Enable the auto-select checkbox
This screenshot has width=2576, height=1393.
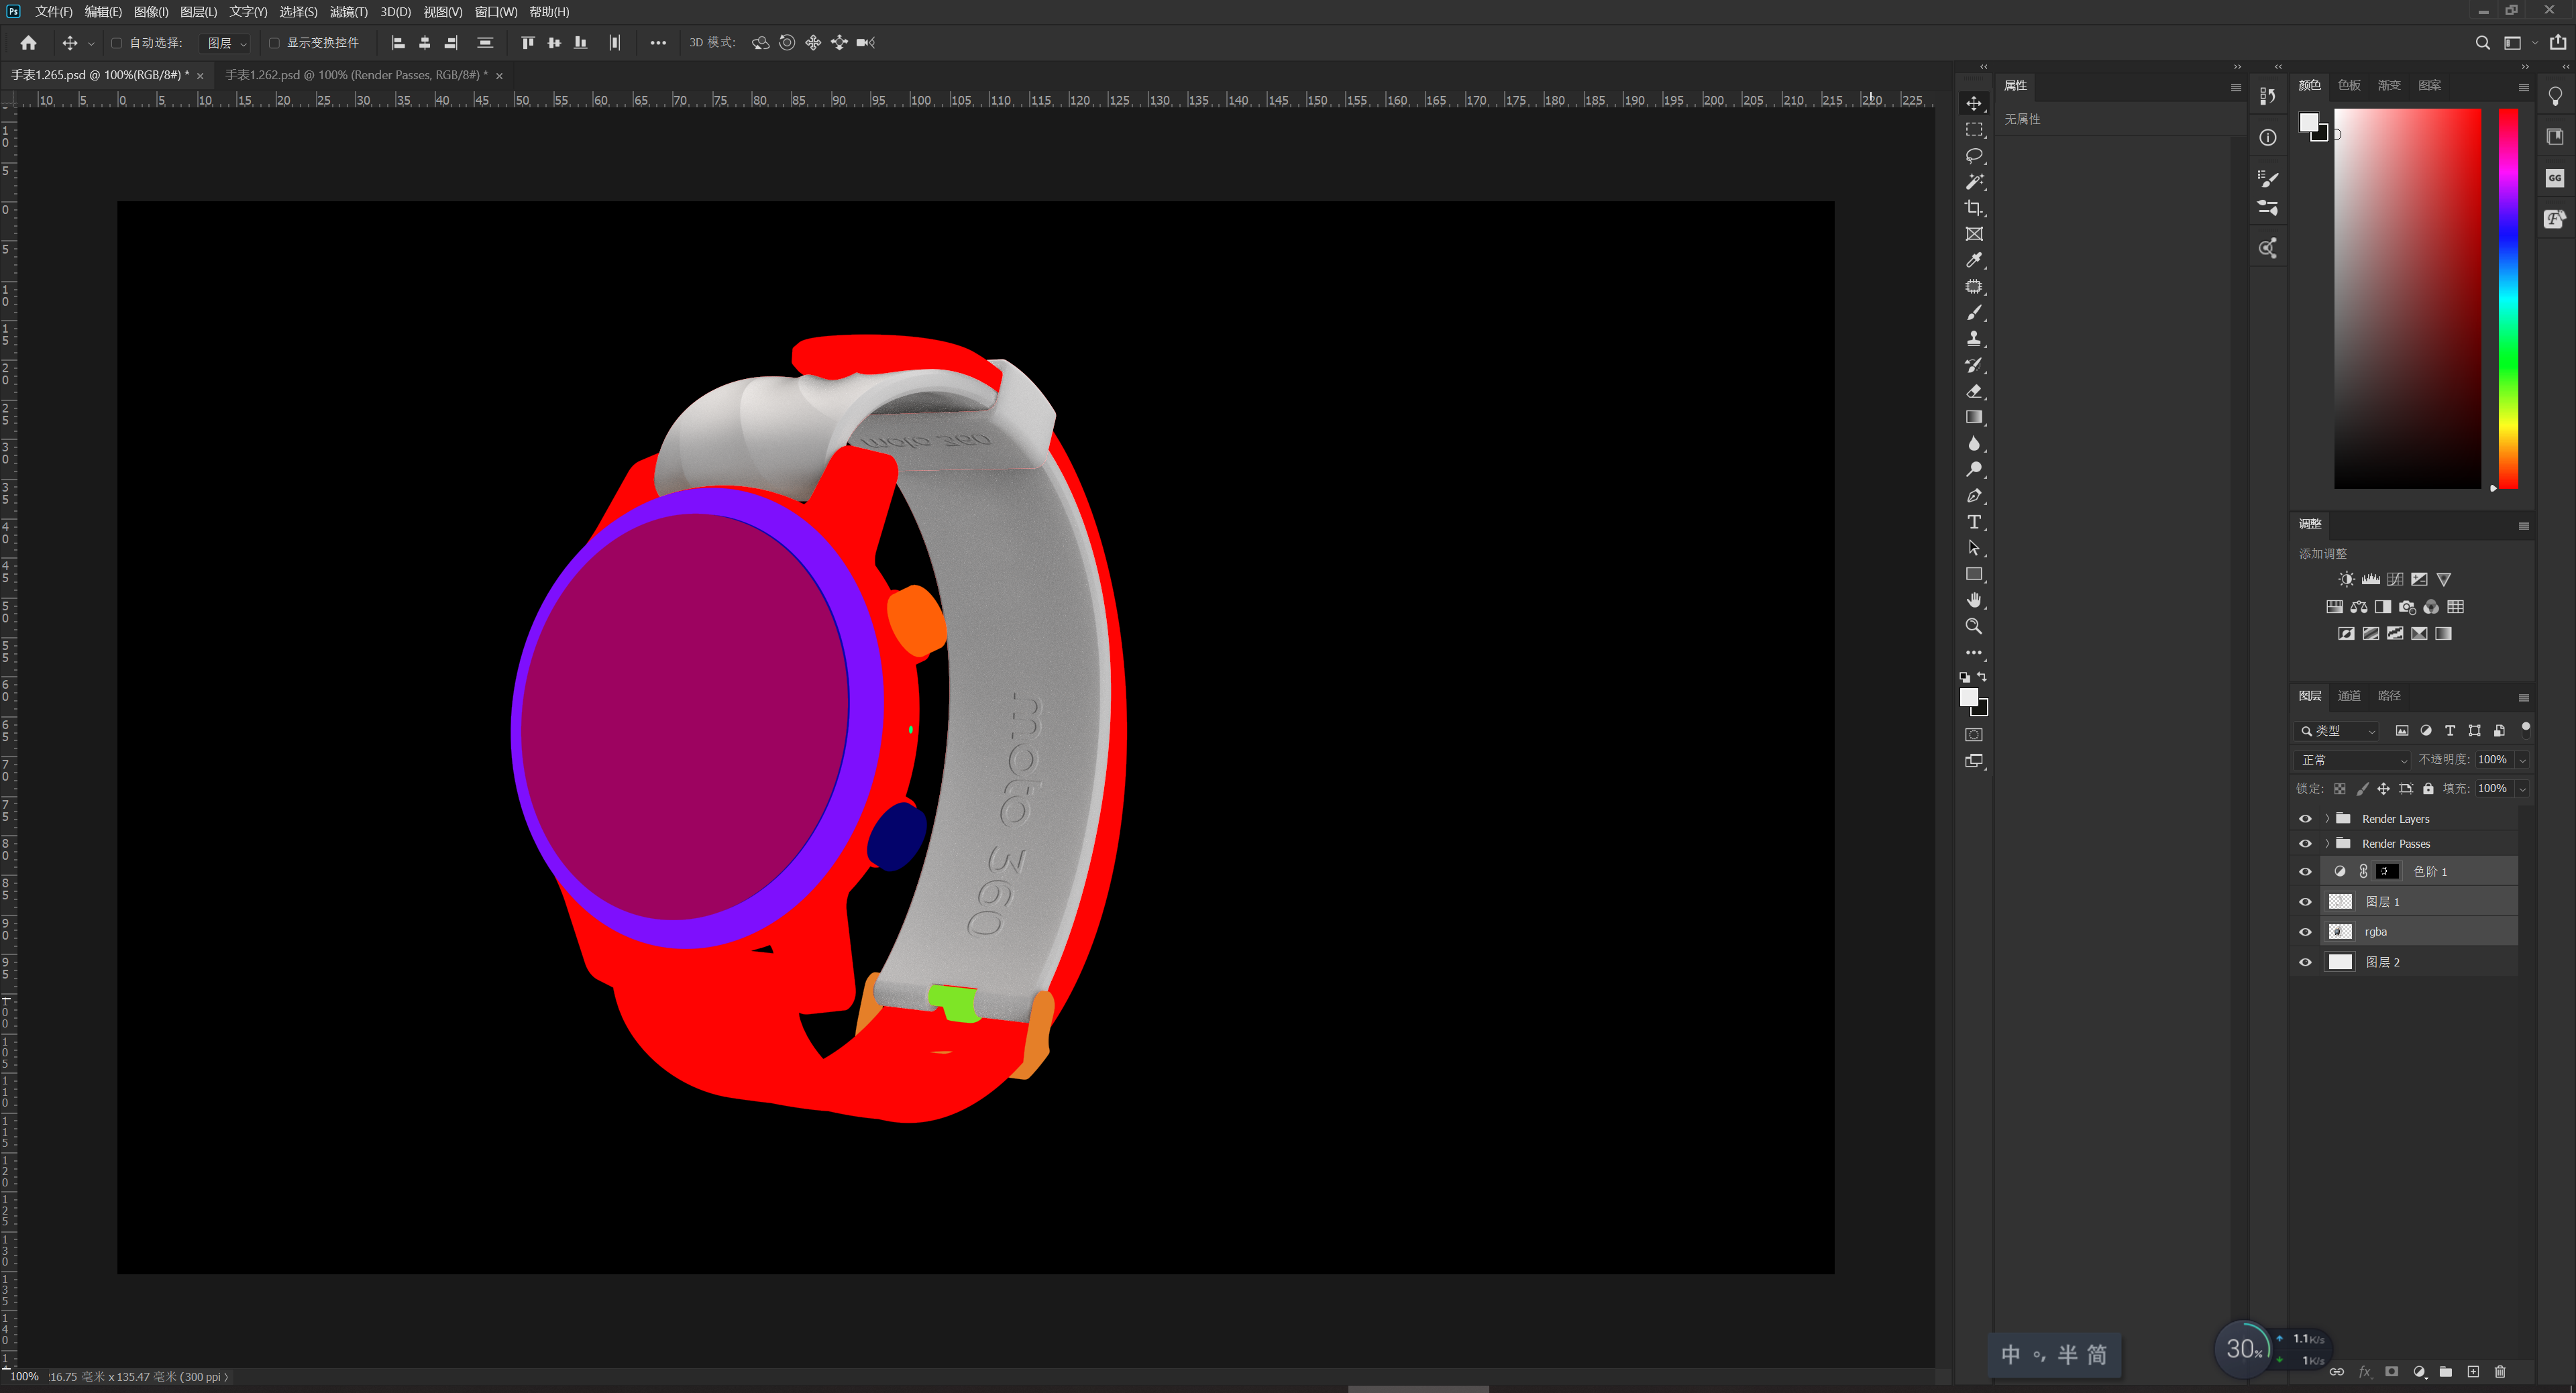click(x=117, y=43)
